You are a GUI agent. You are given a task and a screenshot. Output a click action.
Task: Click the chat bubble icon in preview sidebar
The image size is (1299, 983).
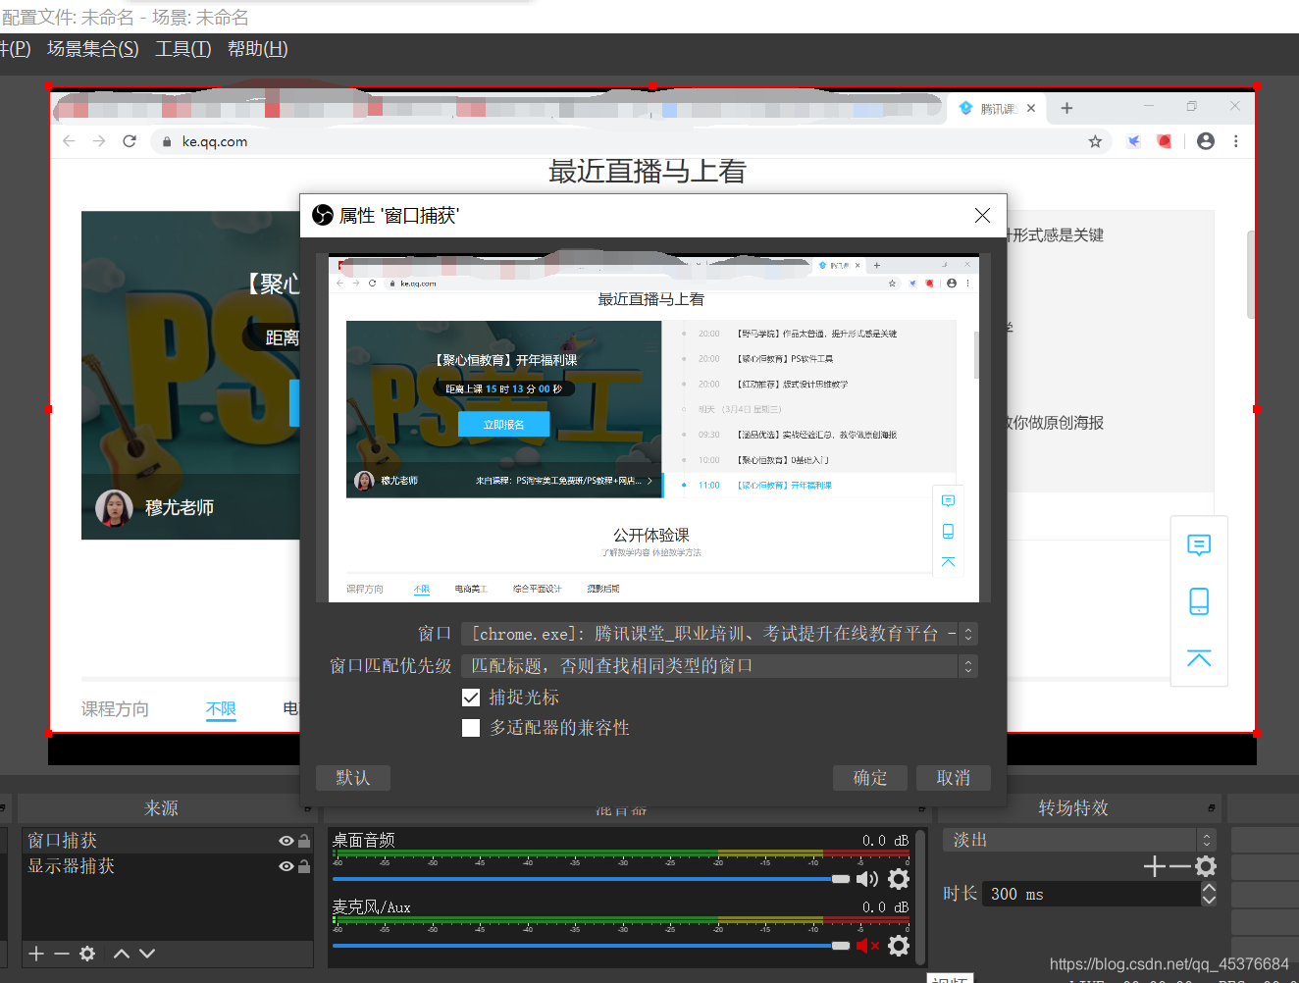click(1199, 545)
